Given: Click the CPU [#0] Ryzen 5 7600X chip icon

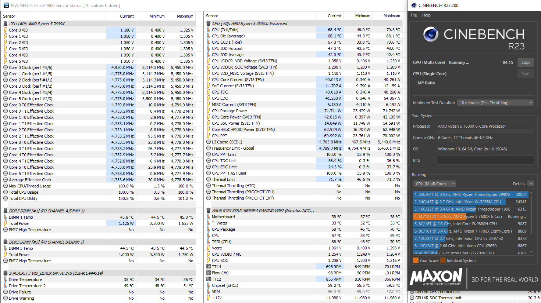Looking at the screenshot, I should tap(6, 23).
